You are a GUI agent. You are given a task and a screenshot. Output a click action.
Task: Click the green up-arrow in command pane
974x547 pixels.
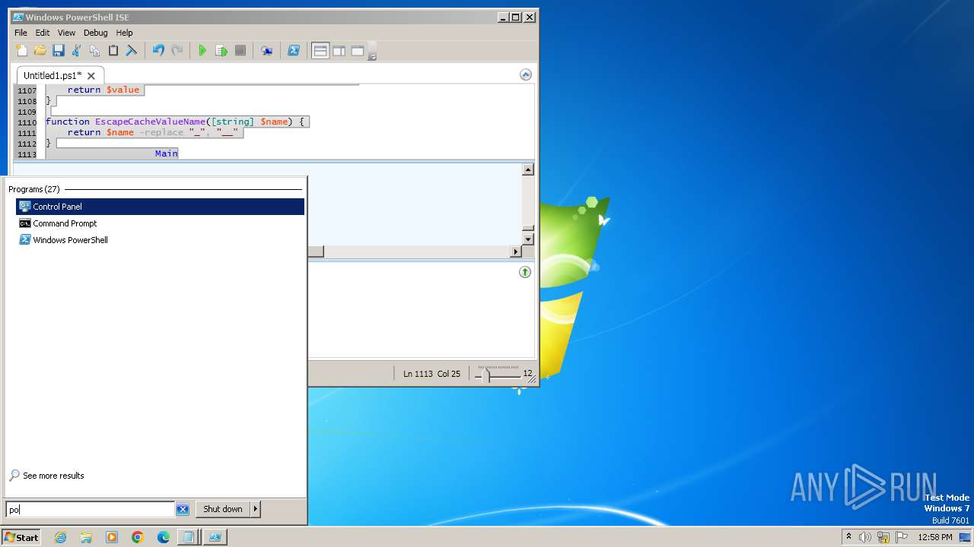(525, 272)
